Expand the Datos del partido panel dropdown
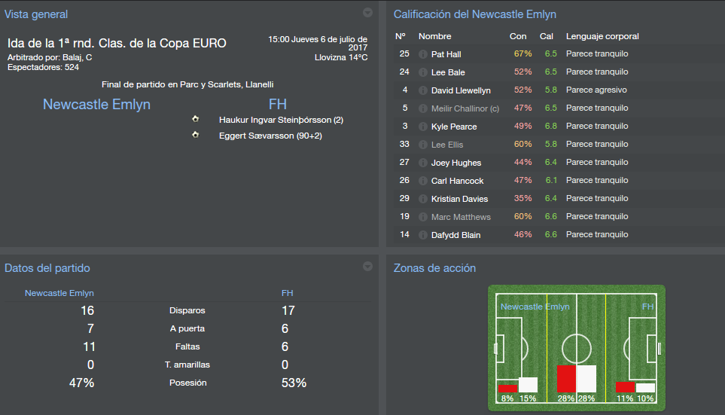This screenshot has width=725, height=415. (367, 266)
